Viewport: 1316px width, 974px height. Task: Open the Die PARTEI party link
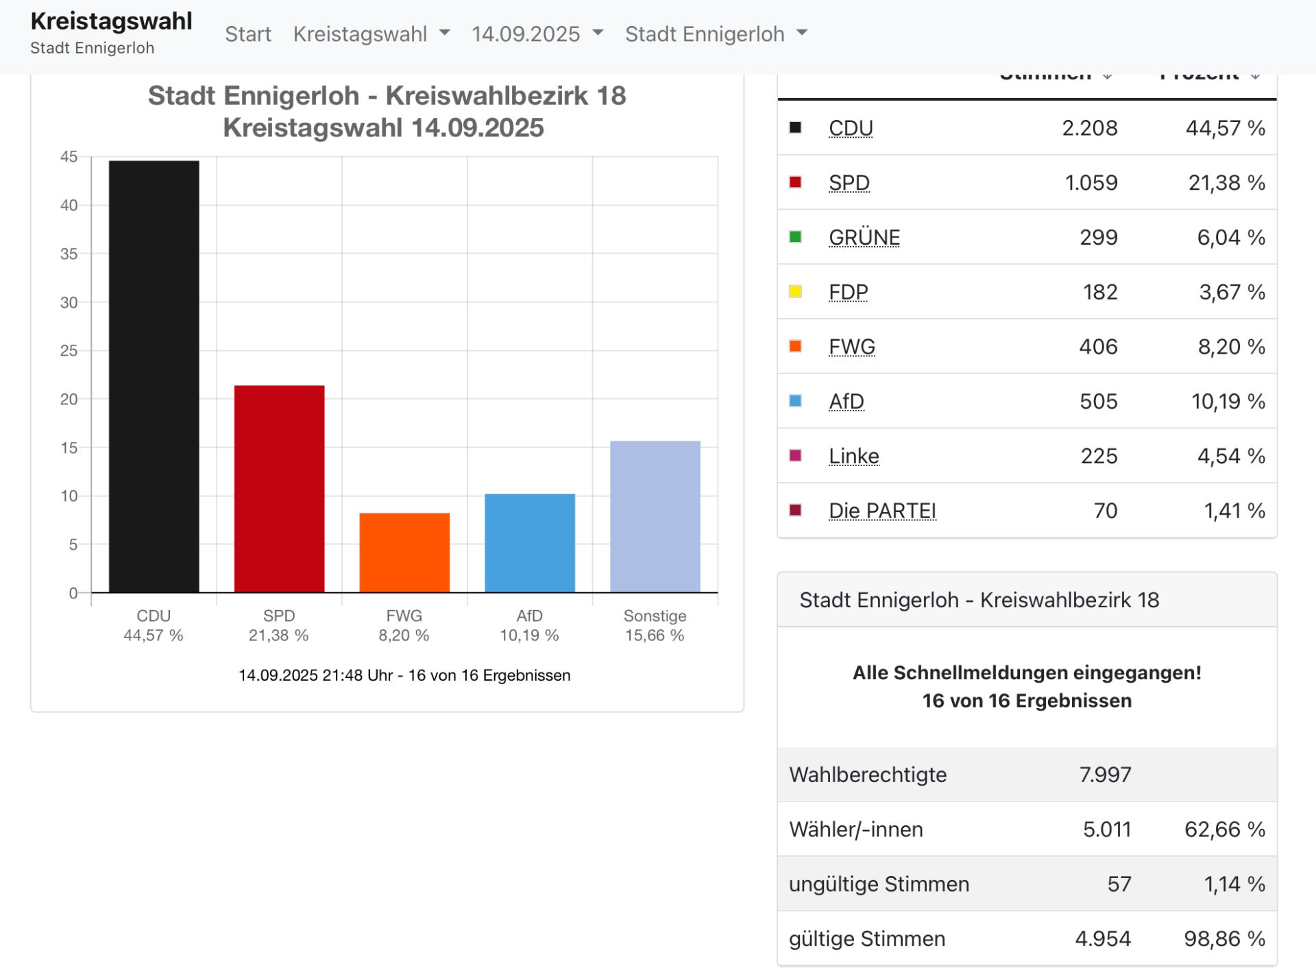(881, 511)
